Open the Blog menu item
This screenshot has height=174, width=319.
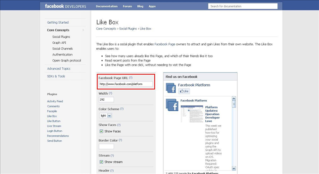click(140, 6)
